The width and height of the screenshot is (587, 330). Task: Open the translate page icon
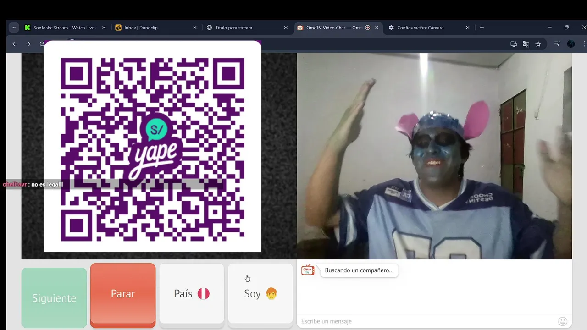pos(526,44)
